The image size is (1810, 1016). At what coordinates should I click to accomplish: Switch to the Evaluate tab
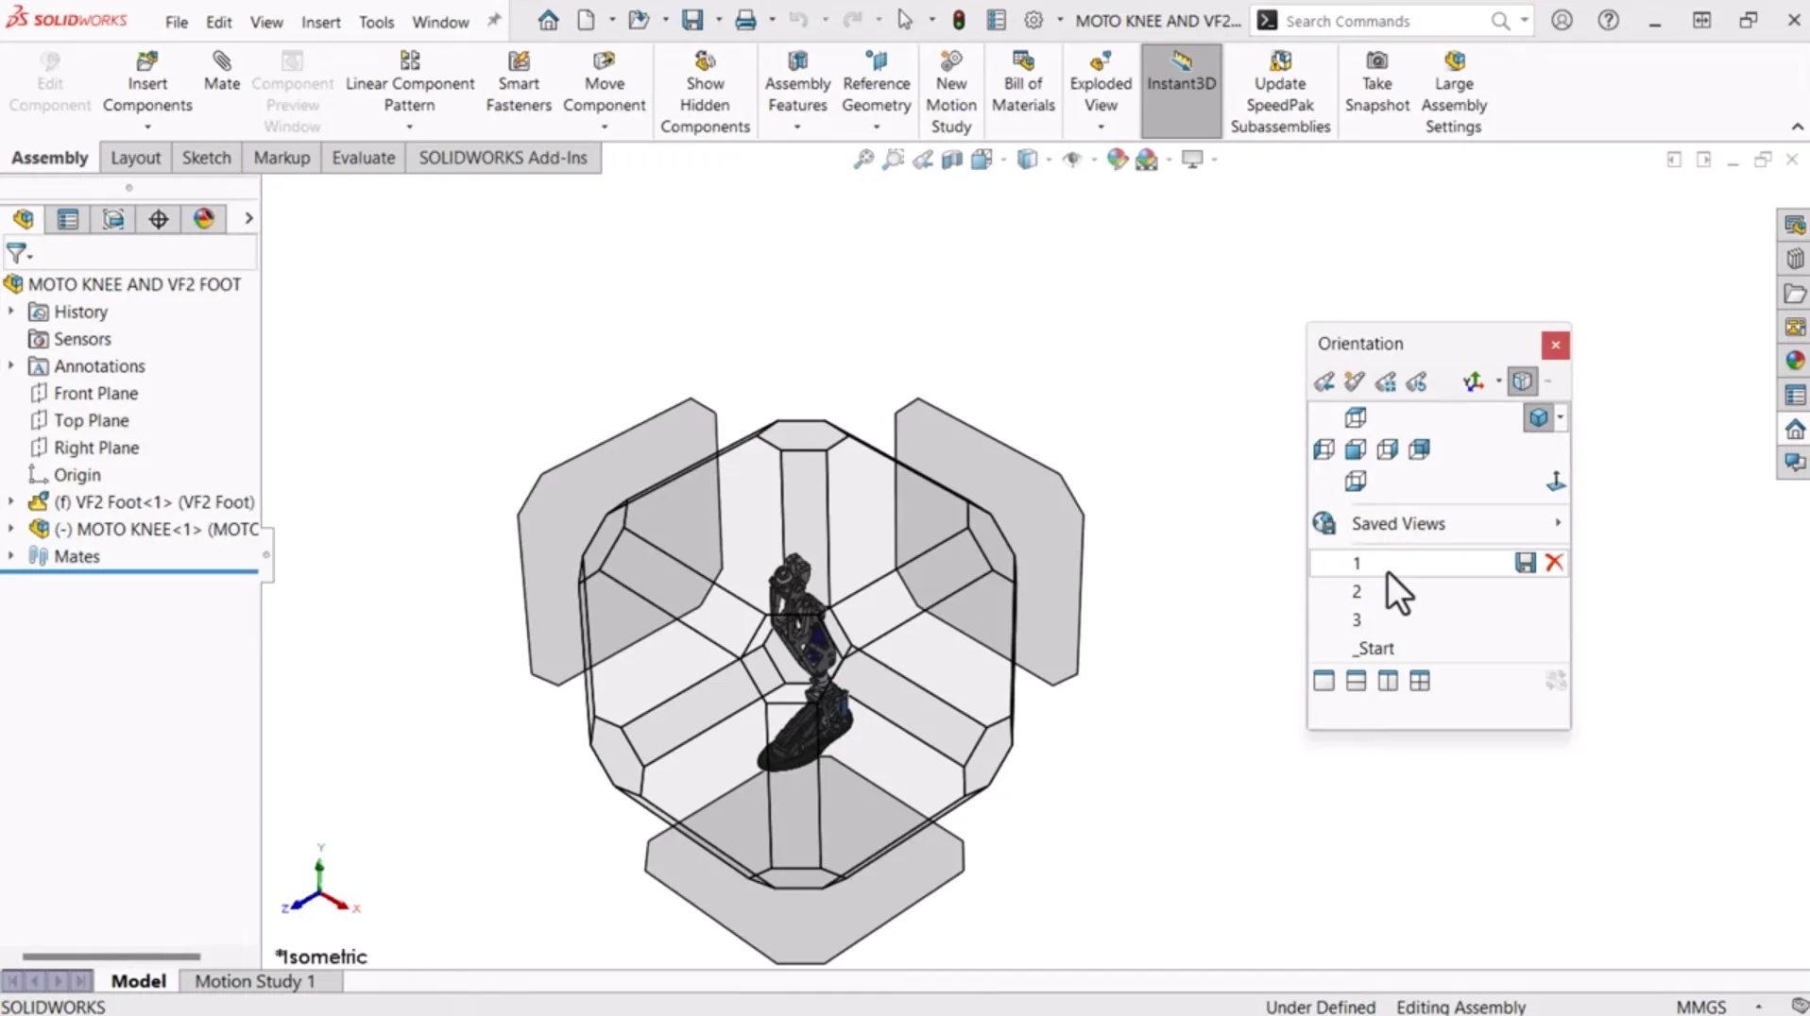point(363,158)
